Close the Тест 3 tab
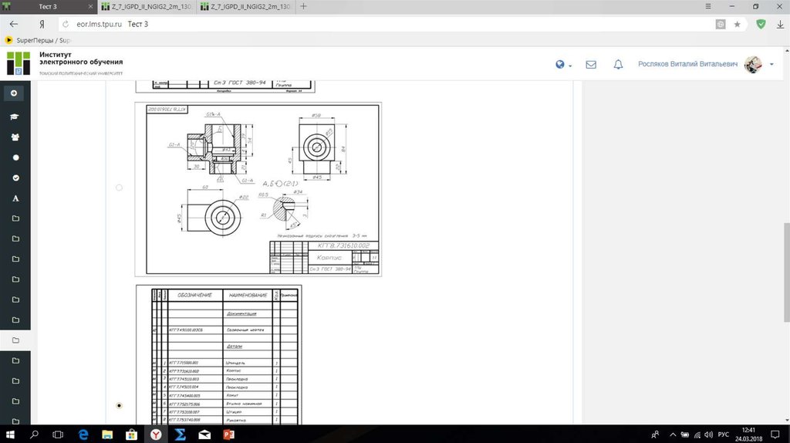790x443 pixels. [91, 6]
